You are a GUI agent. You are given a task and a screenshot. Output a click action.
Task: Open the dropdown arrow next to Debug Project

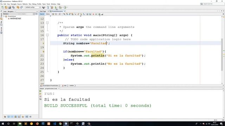coord(63,7)
